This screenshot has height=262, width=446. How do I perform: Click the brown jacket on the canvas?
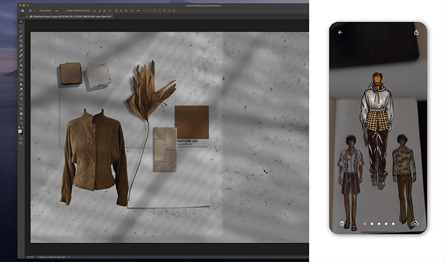(x=94, y=155)
